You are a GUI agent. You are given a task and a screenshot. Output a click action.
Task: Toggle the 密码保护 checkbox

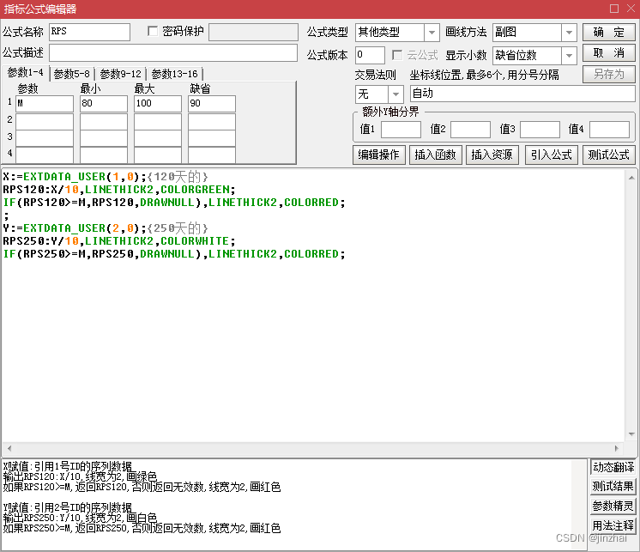pyautogui.click(x=154, y=32)
